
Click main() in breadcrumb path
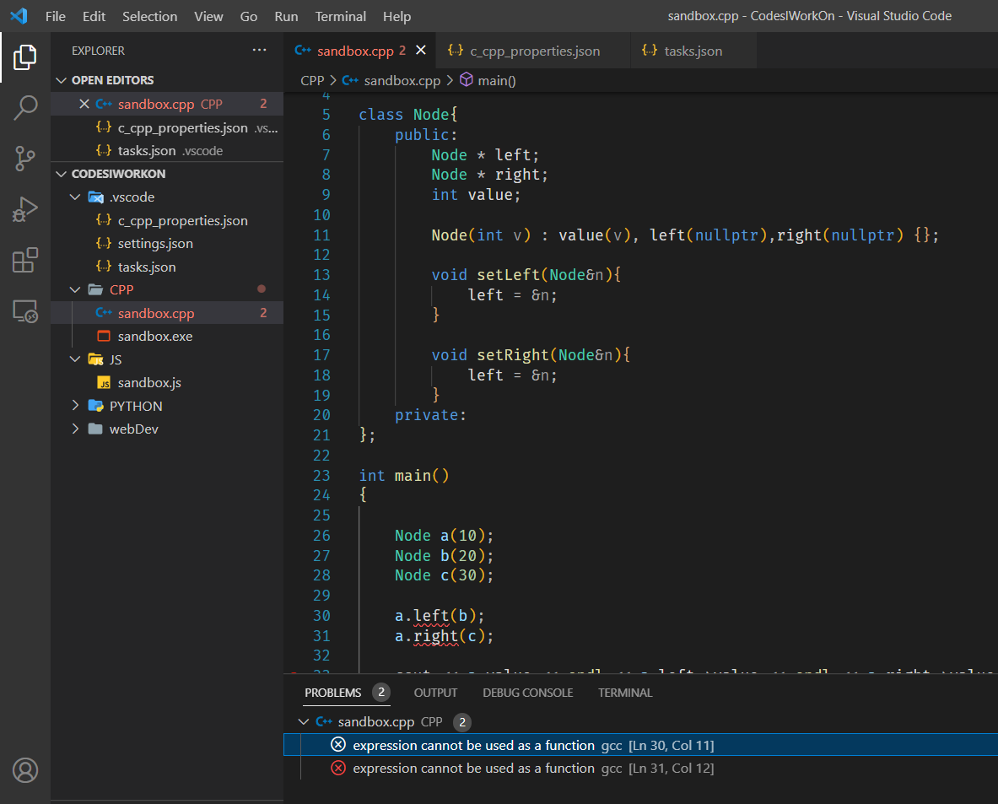pos(496,80)
